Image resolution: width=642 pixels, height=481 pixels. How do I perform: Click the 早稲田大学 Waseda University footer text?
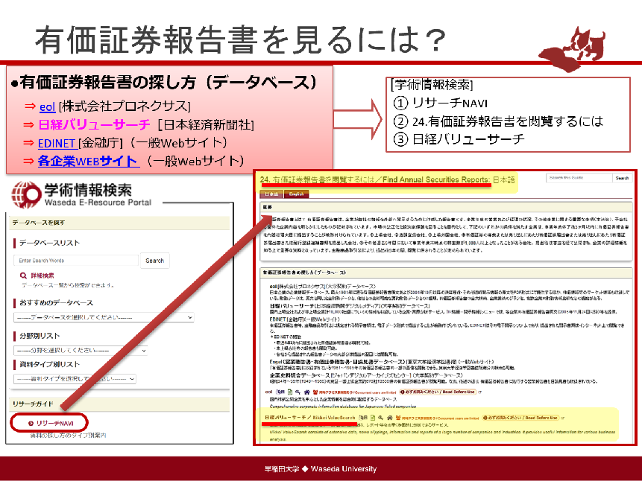[321, 469]
